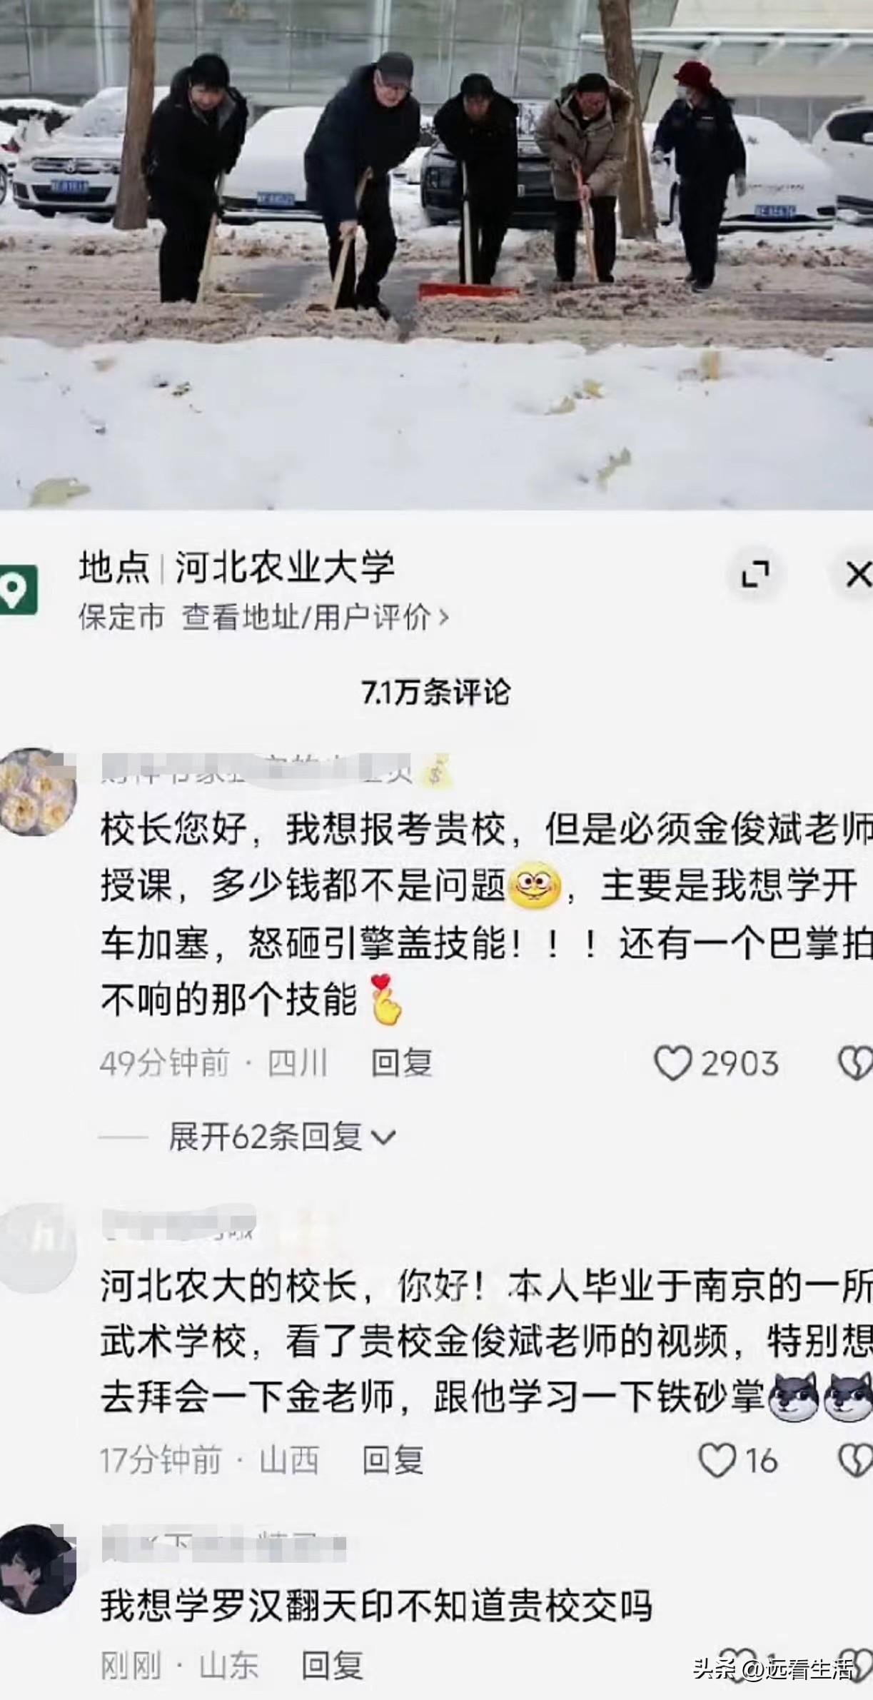Tap the snow shoveling video area
Viewport: 873px width, 1700px height.
(x=436, y=254)
